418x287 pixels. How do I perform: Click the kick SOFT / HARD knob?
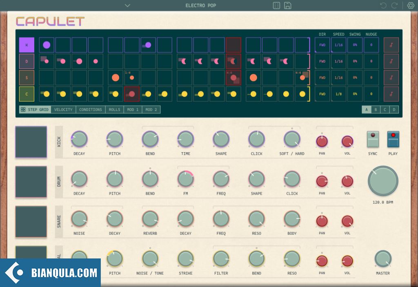pos(292,139)
